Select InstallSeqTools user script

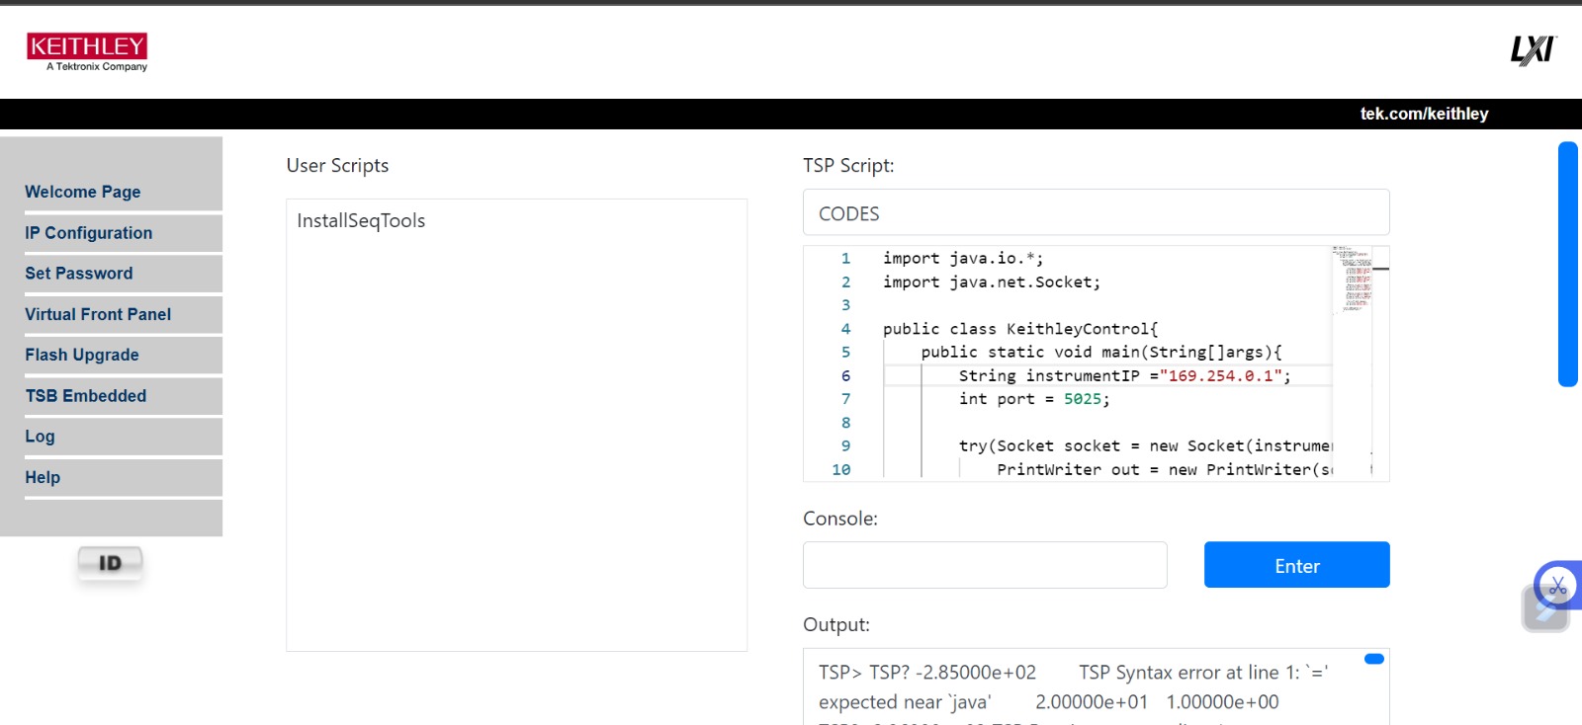pyautogui.click(x=361, y=221)
